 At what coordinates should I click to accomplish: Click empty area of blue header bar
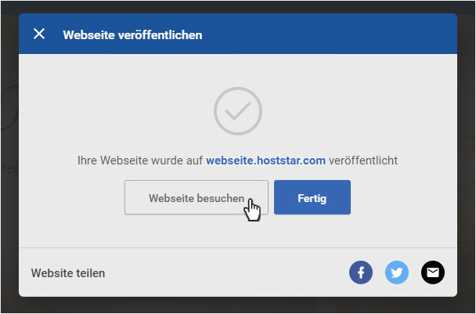point(328,34)
